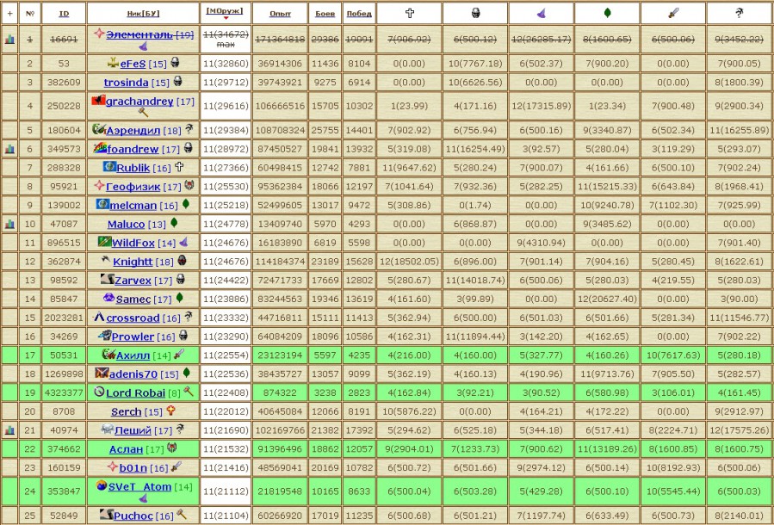Select cell 12(18502.05) in Knightt row
This screenshot has height=525, width=774.
(409, 262)
